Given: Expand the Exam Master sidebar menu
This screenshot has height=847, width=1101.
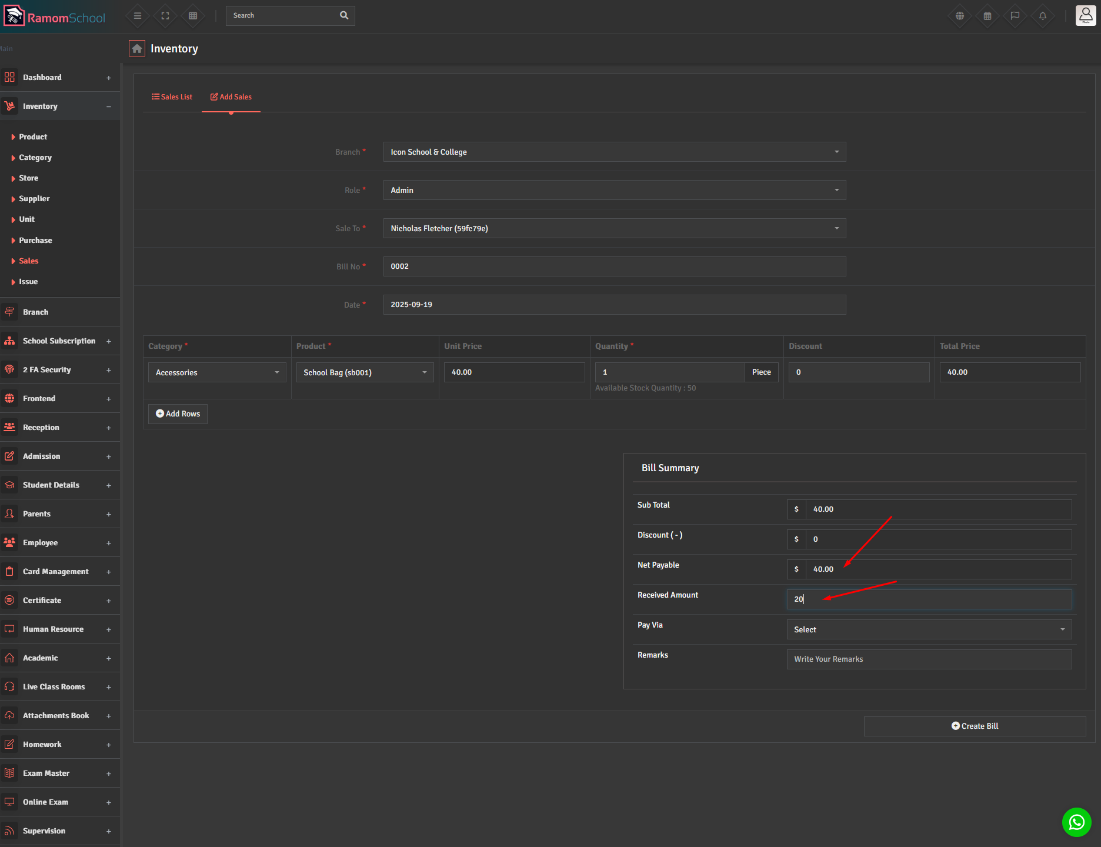Looking at the screenshot, I should pos(109,773).
